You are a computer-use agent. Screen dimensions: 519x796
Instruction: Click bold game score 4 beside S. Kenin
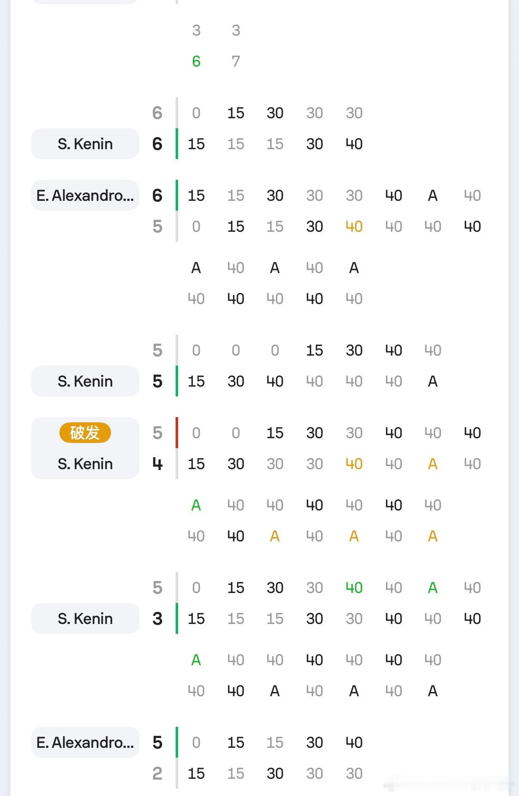(x=158, y=464)
